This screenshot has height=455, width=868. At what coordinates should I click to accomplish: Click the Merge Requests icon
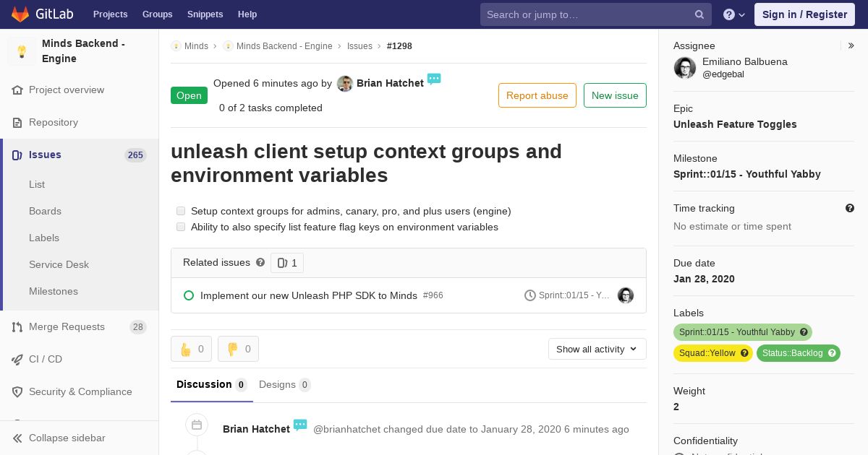click(x=17, y=327)
